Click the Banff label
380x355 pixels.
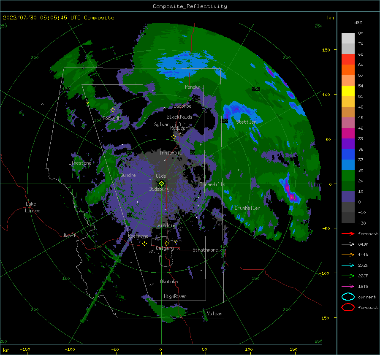(70, 235)
